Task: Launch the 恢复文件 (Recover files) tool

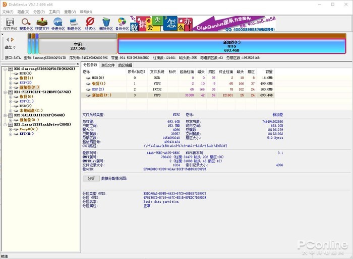Action: pos(42,24)
